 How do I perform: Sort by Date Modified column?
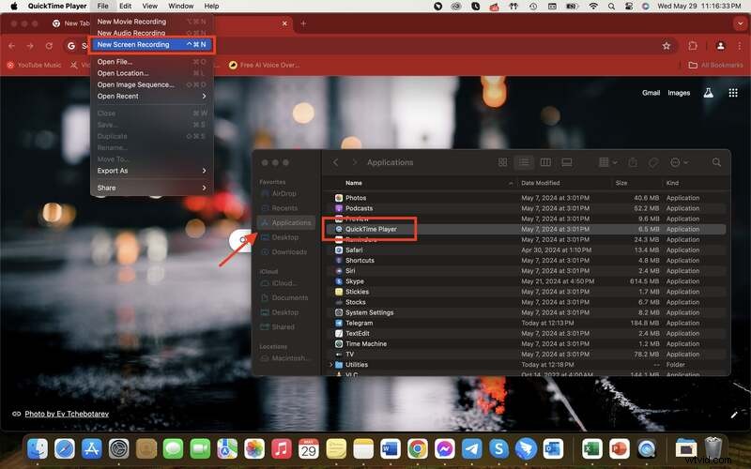point(541,183)
